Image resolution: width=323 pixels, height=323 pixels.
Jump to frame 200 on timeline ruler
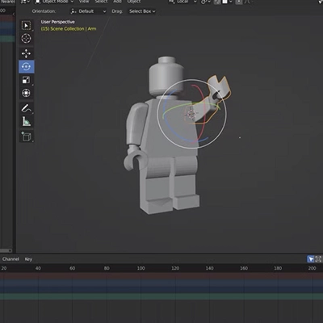pyautogui.click(x=313, y=268)
